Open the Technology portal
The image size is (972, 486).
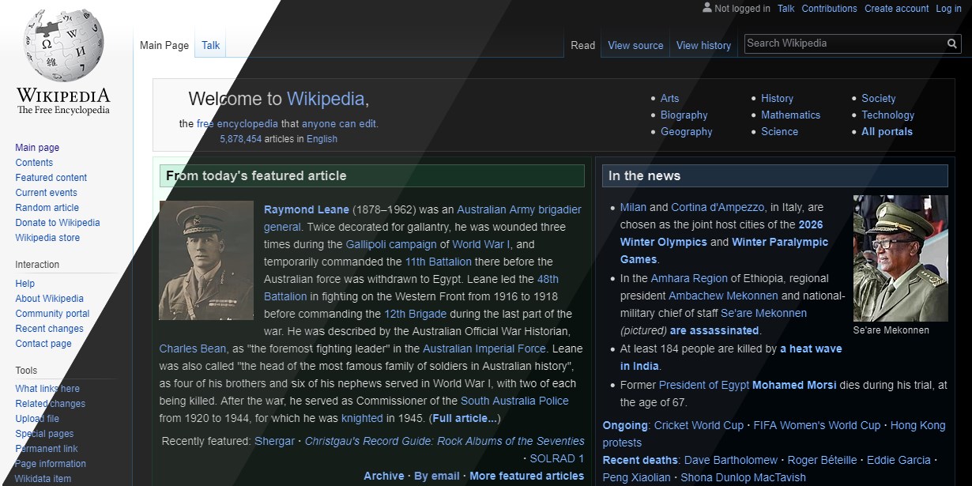point(887,115)
